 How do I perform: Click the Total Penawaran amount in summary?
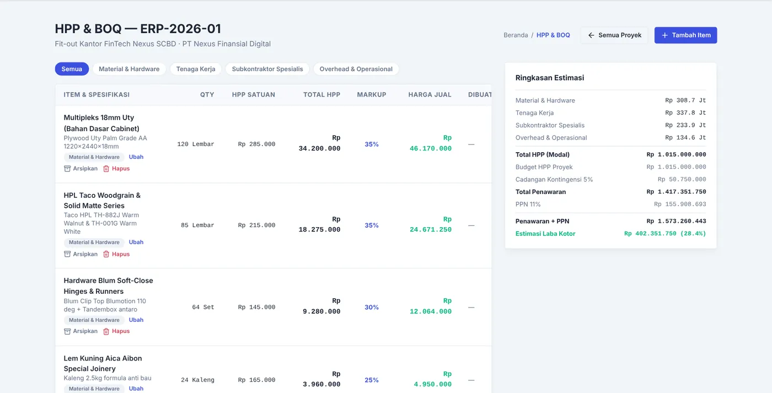click(677, 192)
